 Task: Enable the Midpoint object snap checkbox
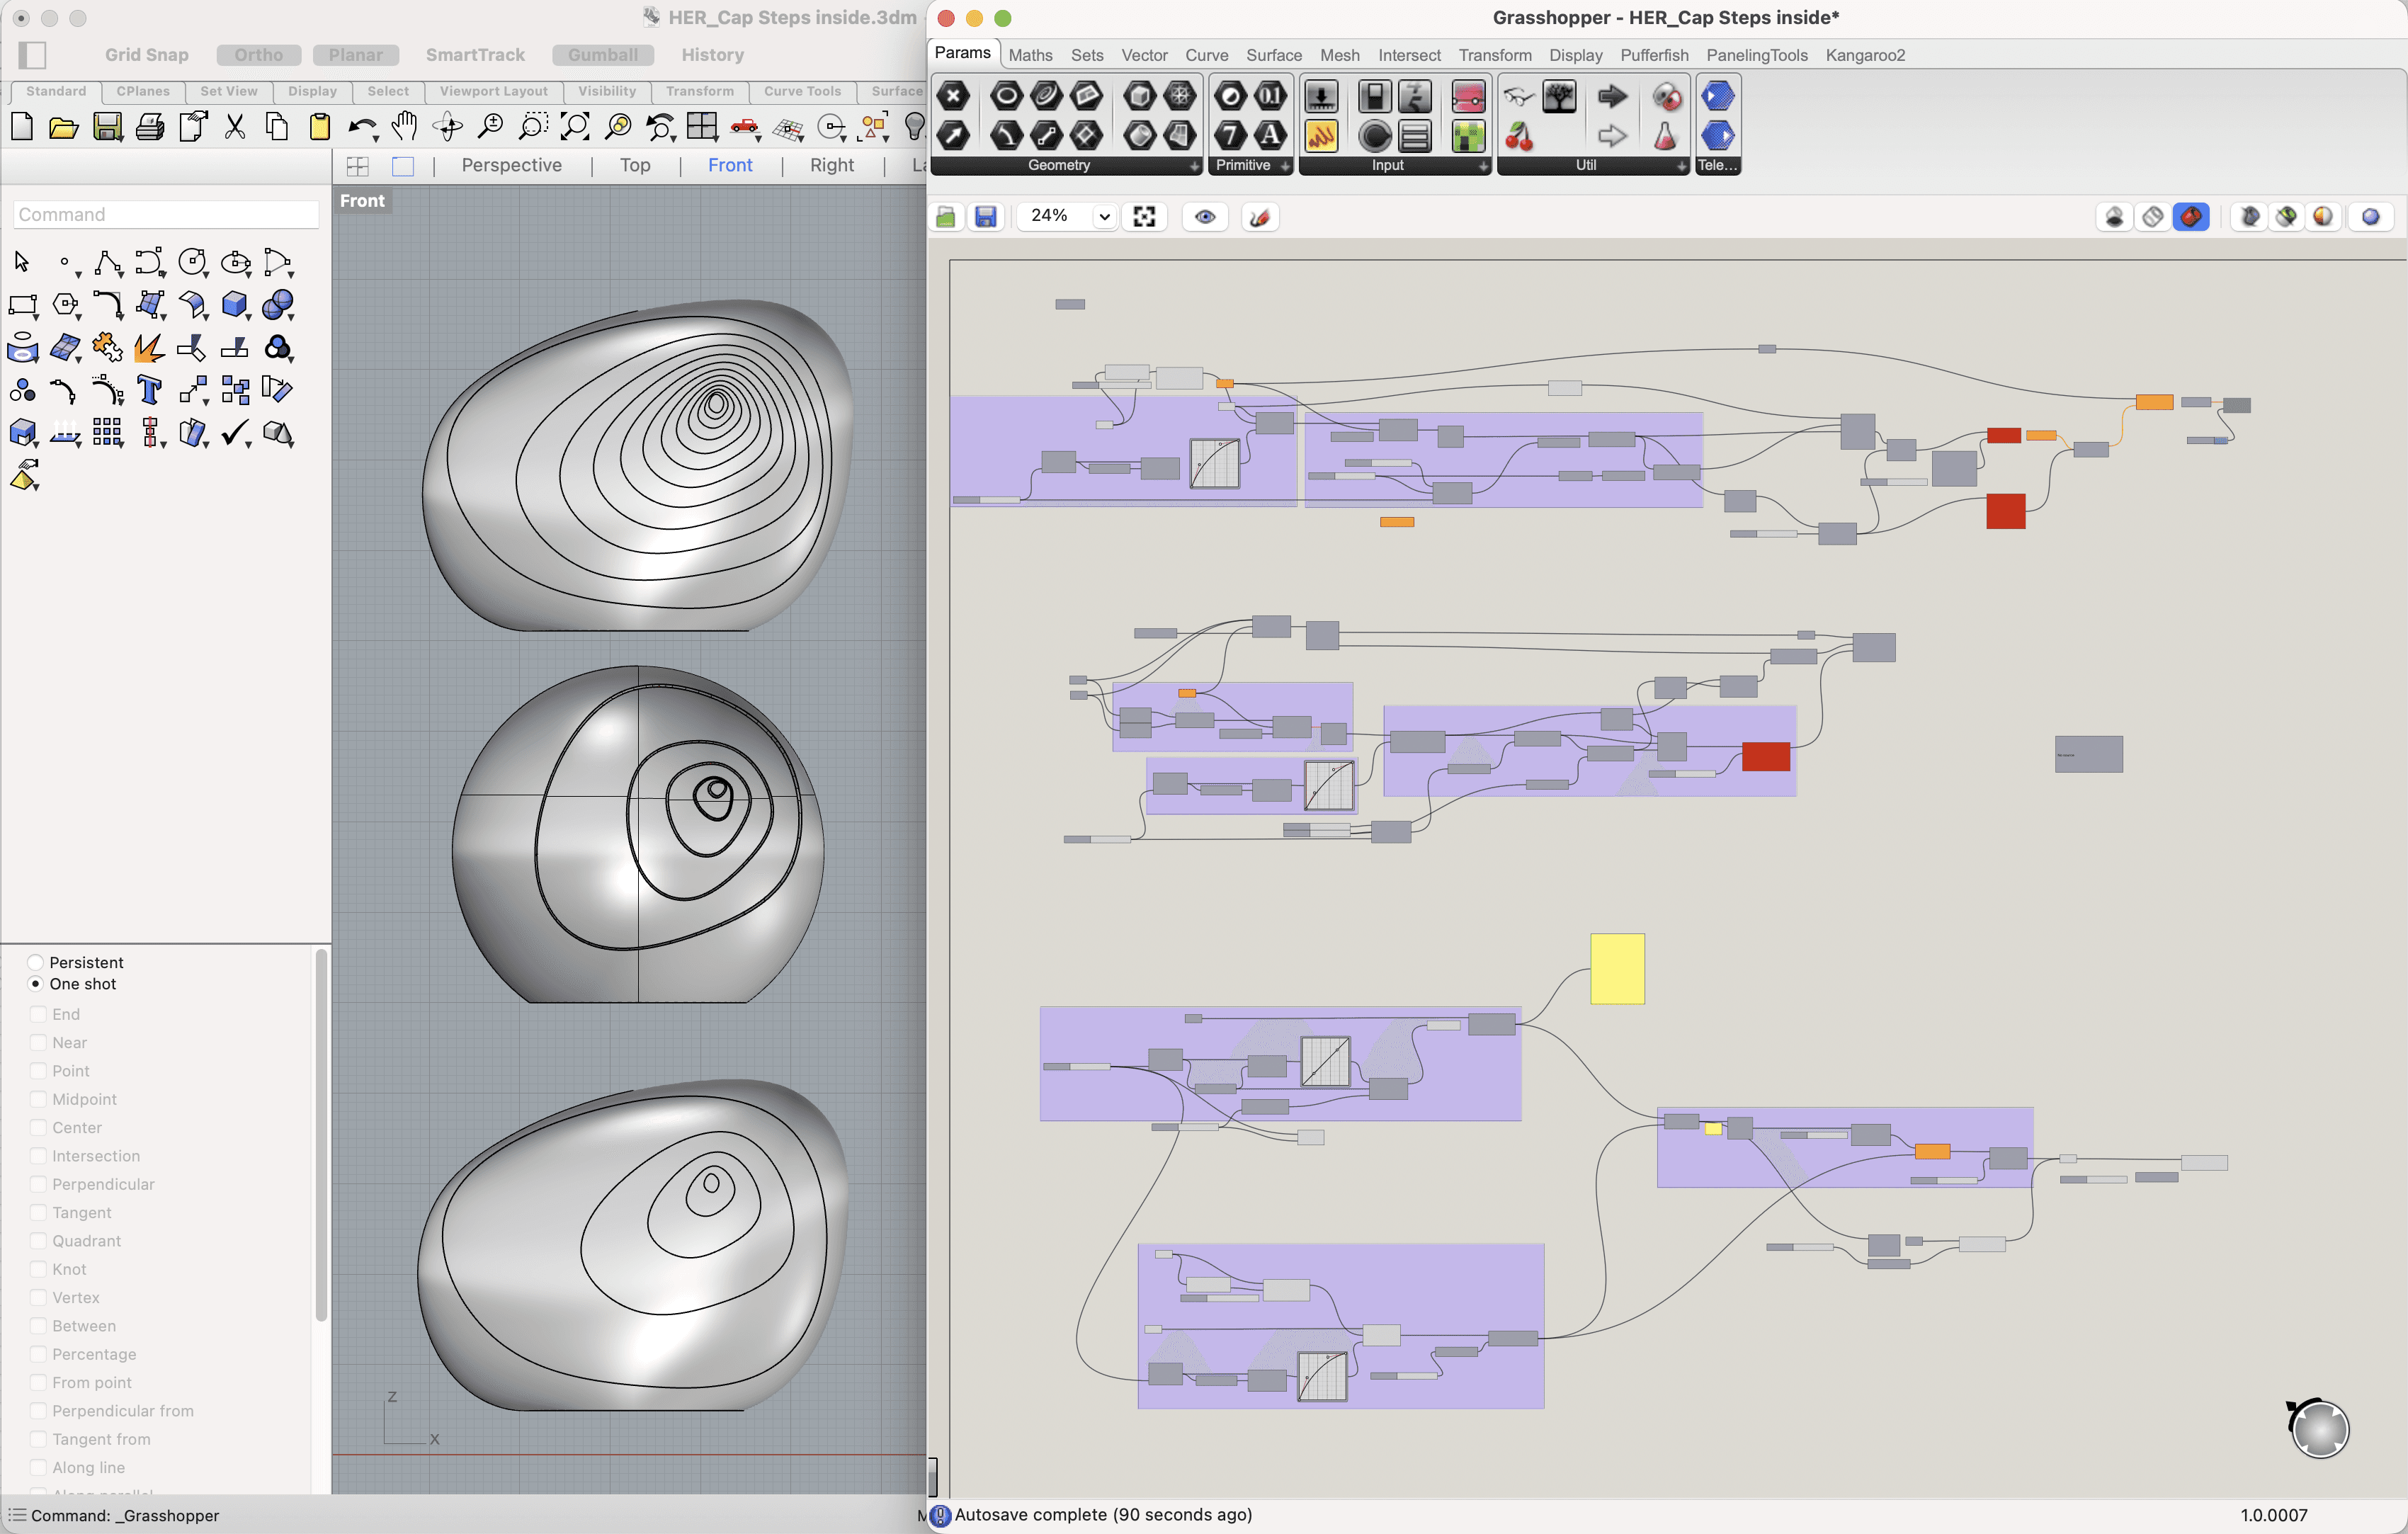coord(39,1099)
